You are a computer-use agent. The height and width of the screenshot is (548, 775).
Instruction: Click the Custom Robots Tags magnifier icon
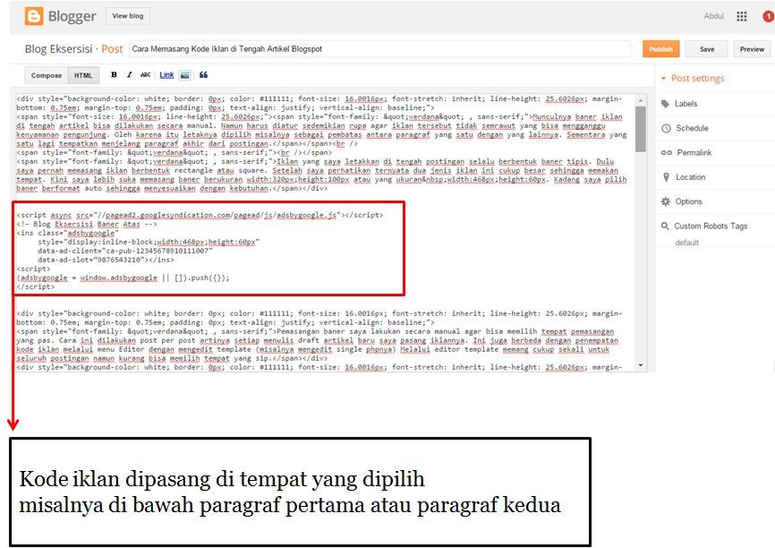pos(665,226)
